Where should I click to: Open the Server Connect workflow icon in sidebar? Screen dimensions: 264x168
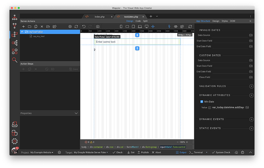[x=15, y=34]
